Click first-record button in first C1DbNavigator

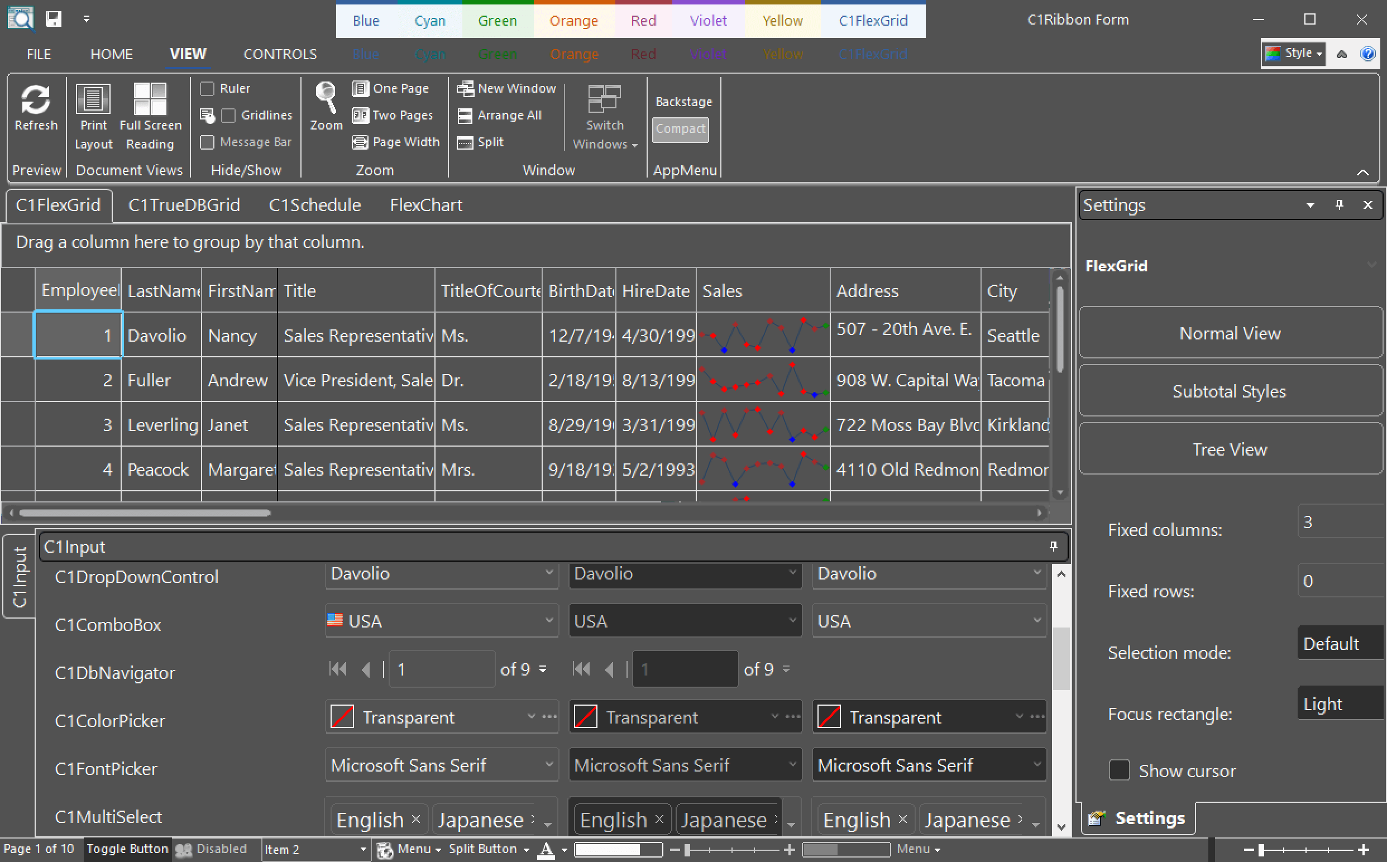point(338,669)
